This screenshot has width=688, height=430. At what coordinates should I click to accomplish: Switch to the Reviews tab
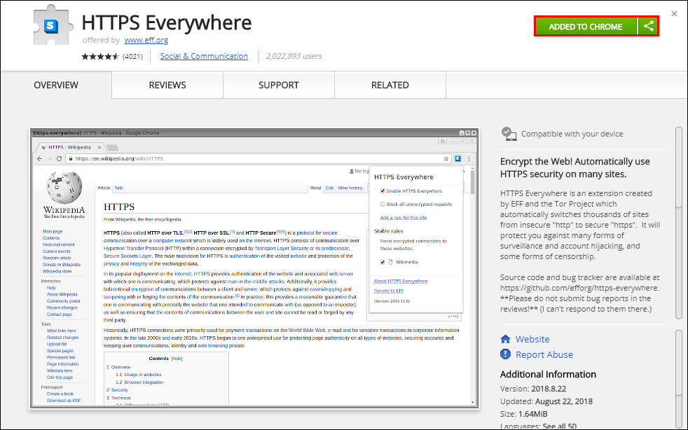[167, 85]
